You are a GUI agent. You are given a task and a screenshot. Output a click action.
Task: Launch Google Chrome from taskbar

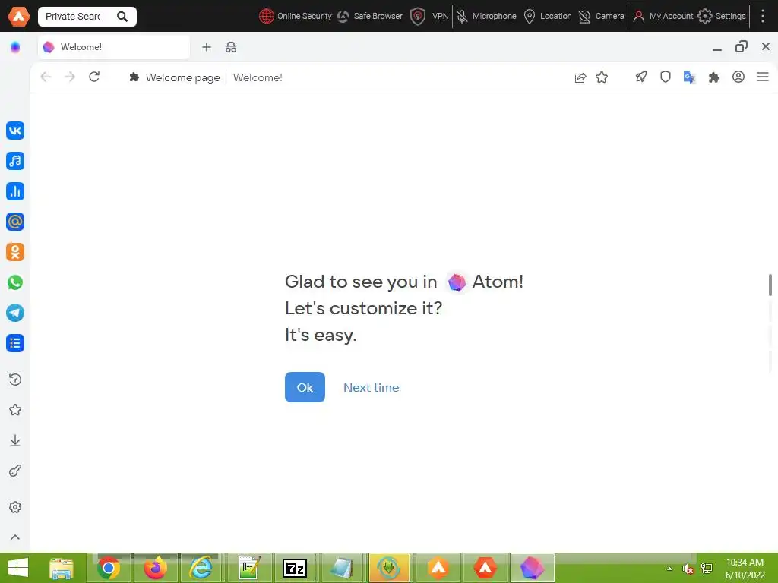(109, 568)
